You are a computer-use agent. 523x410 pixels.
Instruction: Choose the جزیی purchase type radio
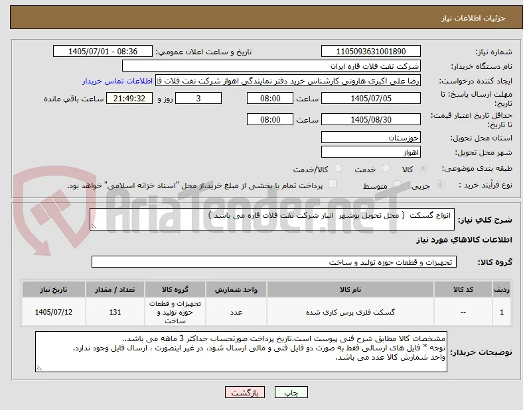point(440,184)
